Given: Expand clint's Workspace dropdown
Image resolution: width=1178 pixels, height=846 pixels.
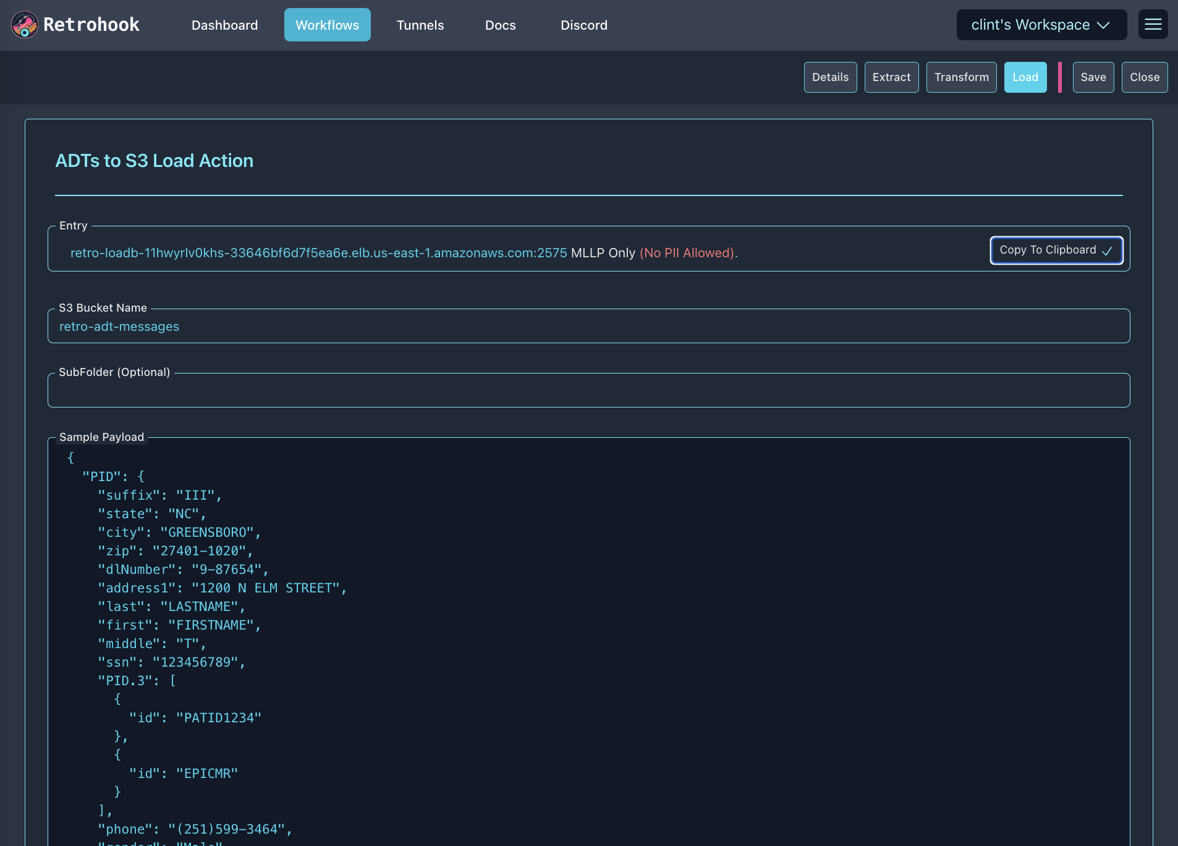Looking at the screenshot, I should (x=1041, y=25).
